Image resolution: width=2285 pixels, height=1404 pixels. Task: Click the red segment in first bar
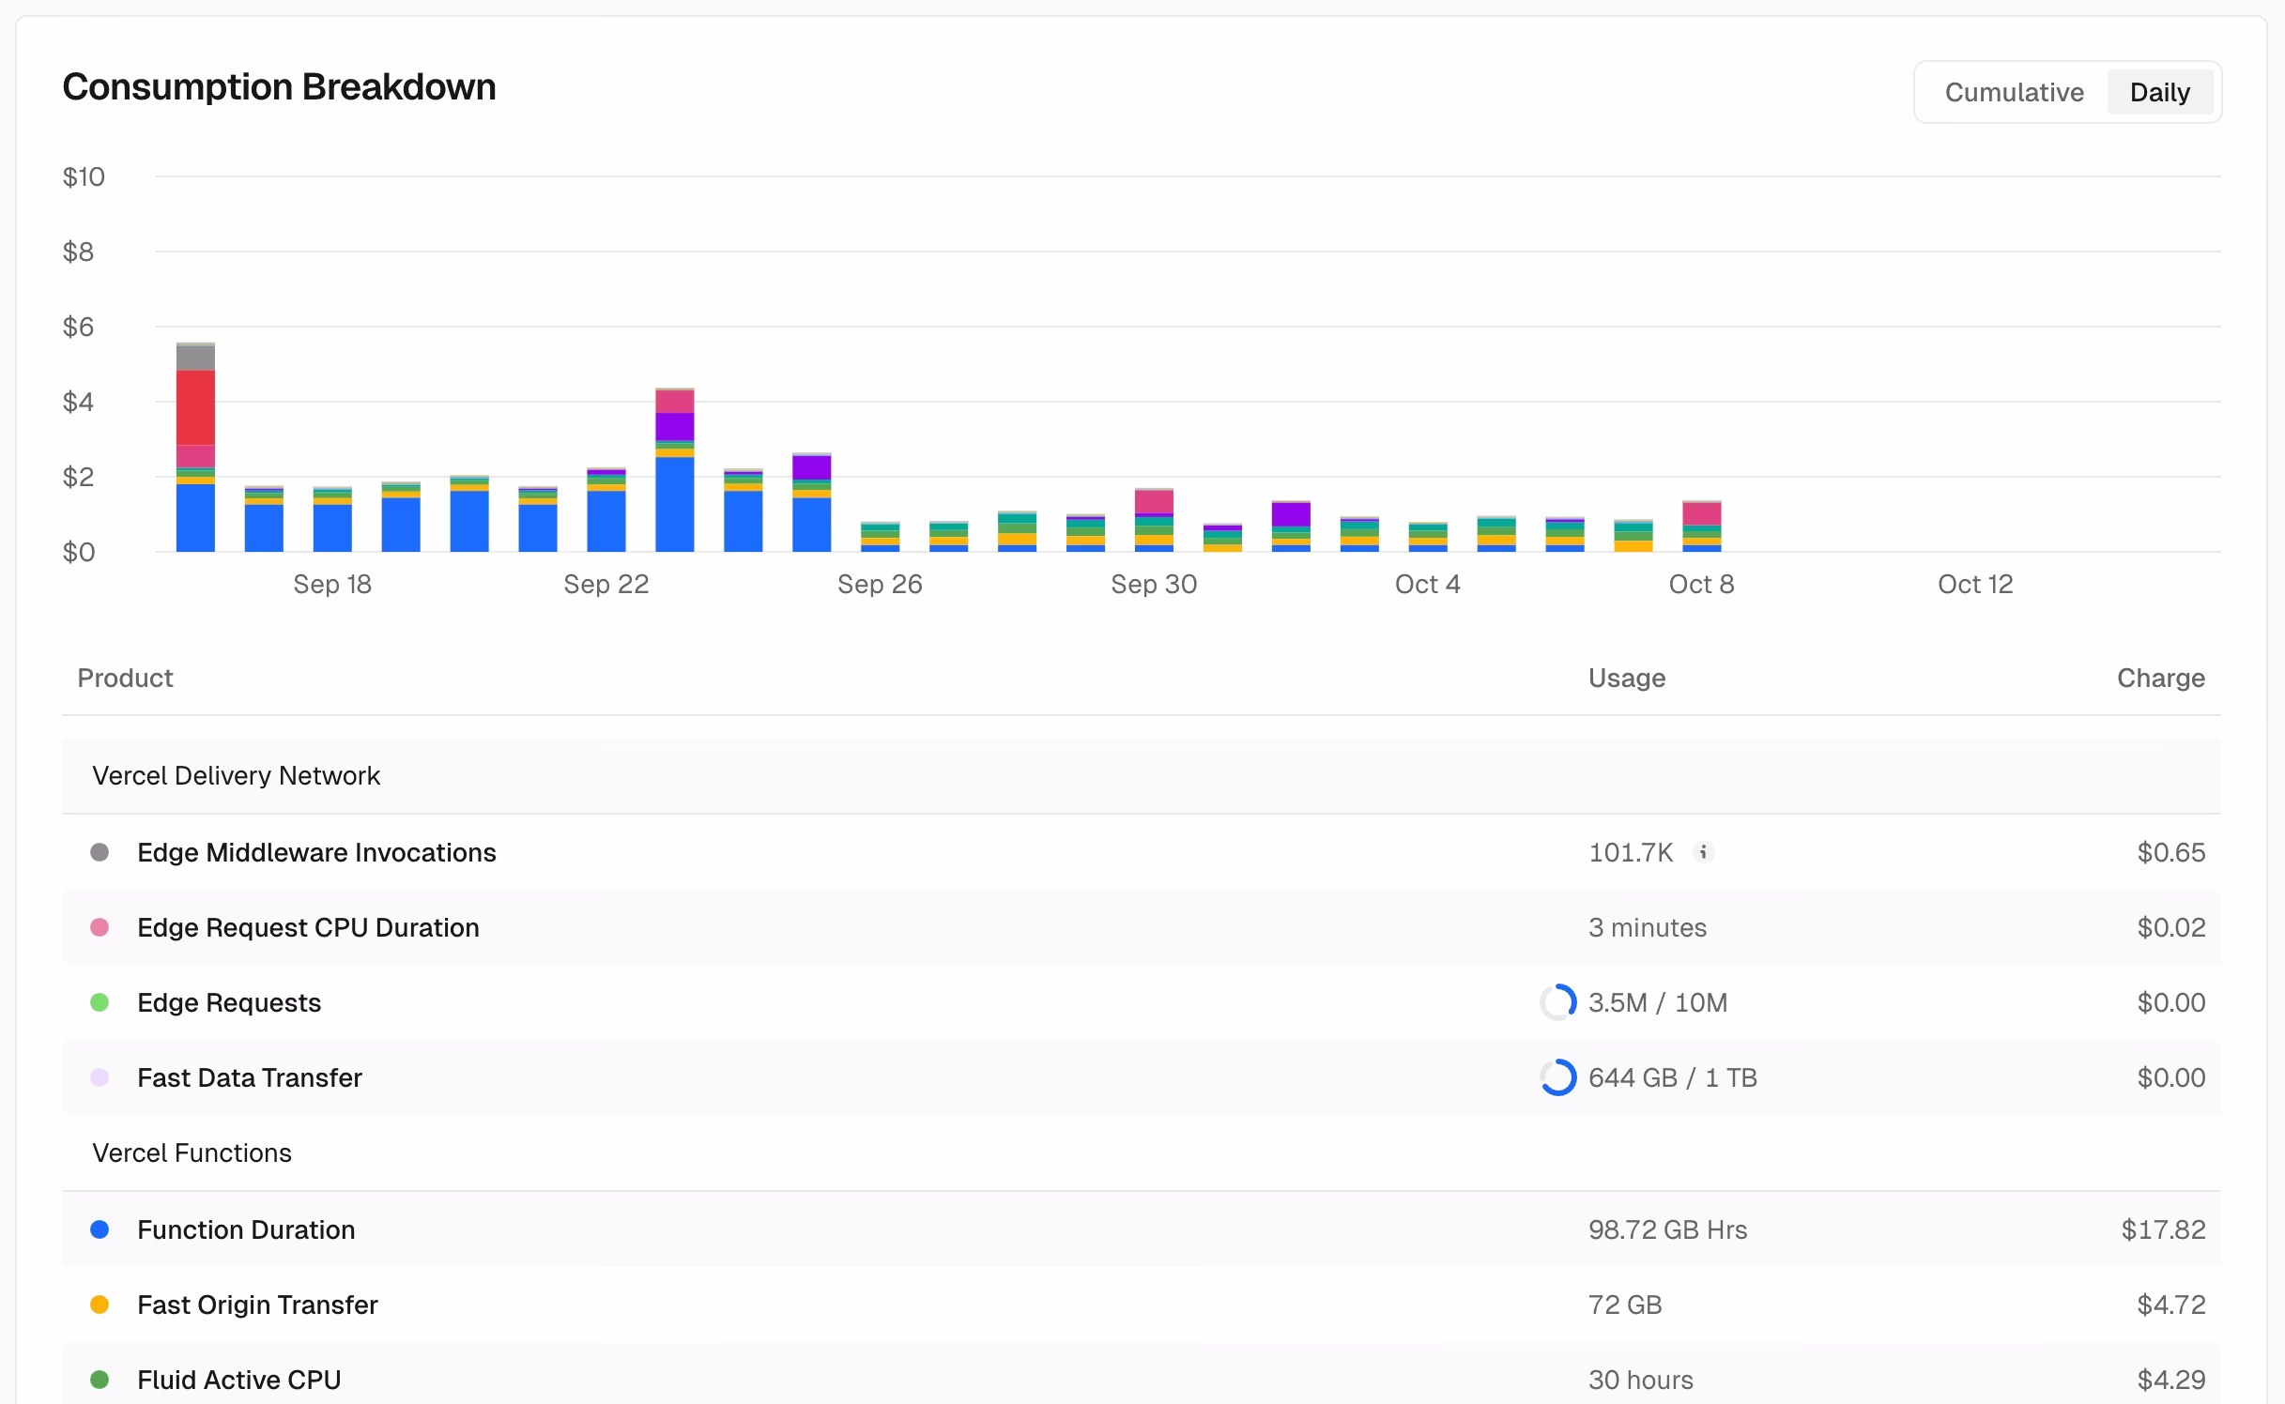coord(195,407)
